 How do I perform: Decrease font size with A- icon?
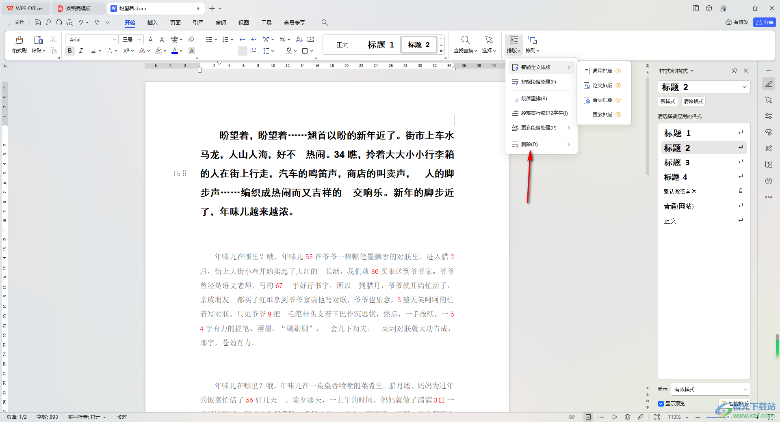[x=162, y=39]
